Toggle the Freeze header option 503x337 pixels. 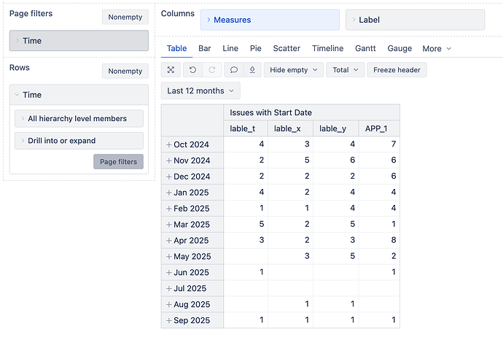pyautogui.click(x=397, y=70)
